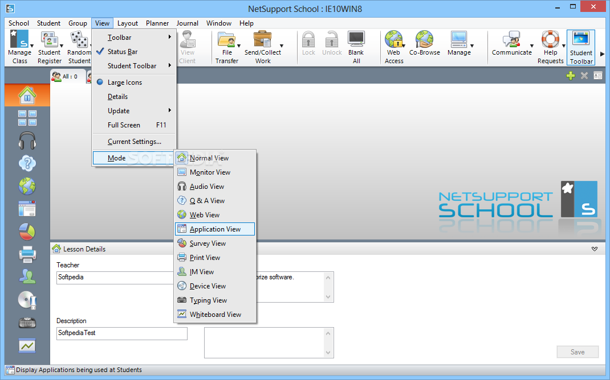Open the Manage Class dropdown arrow
Screen dimensions: 610x380
(32, 46)
